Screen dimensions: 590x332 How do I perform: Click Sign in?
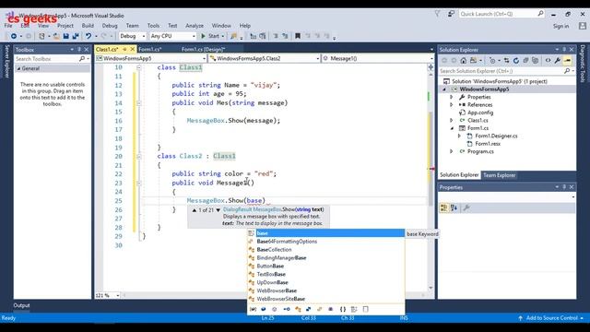(561, 26)
